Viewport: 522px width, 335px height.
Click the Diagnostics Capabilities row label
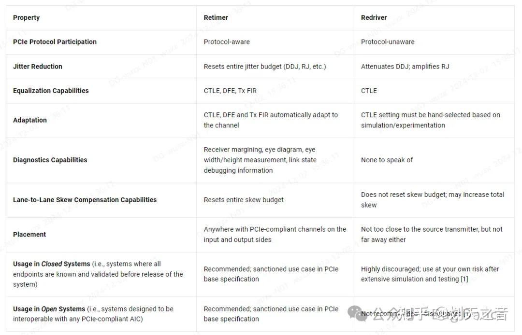pyautogui.click(x=50, y=160)
